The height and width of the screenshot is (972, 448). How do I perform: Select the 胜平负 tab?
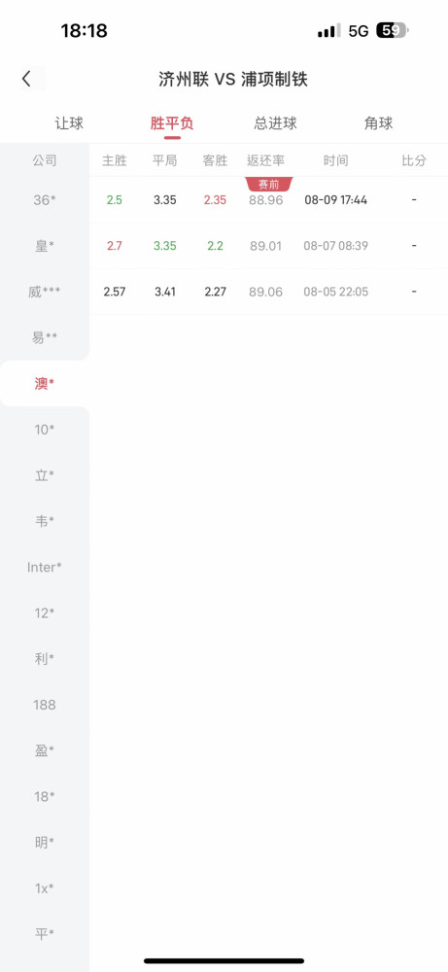tap(172, 123)
